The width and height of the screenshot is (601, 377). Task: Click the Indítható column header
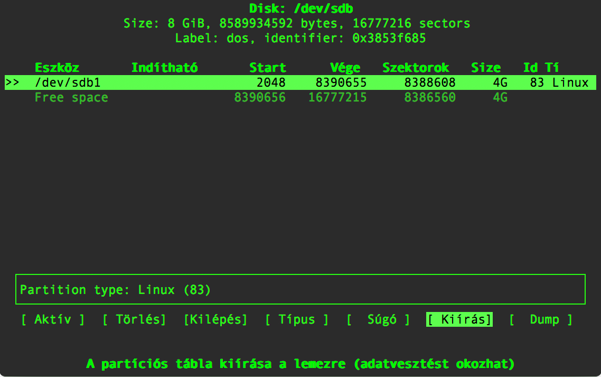(165, 68)
